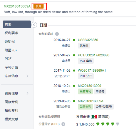Open 附图 (6) section
The height and width of the screenshot is (129, 136).
pyautogui.click(x=11, y=50)
